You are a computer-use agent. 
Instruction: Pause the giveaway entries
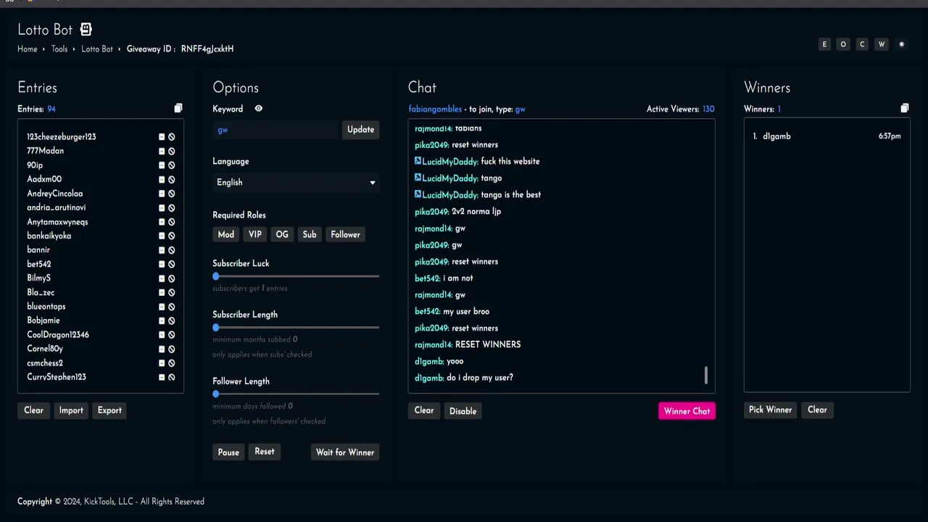[228, 452]
